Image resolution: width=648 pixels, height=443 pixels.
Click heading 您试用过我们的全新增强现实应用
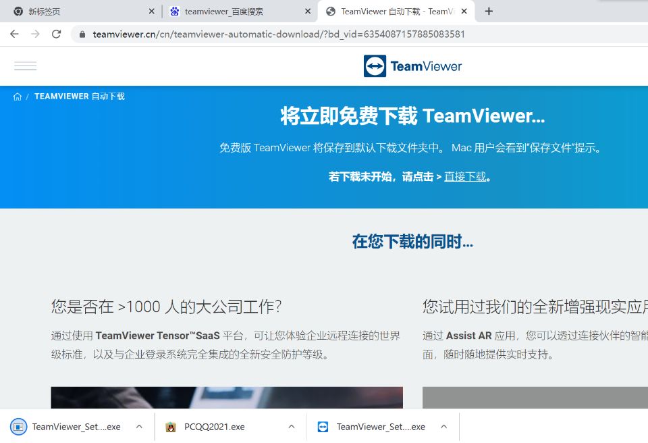pyautogui.click(x=535, y=307)
